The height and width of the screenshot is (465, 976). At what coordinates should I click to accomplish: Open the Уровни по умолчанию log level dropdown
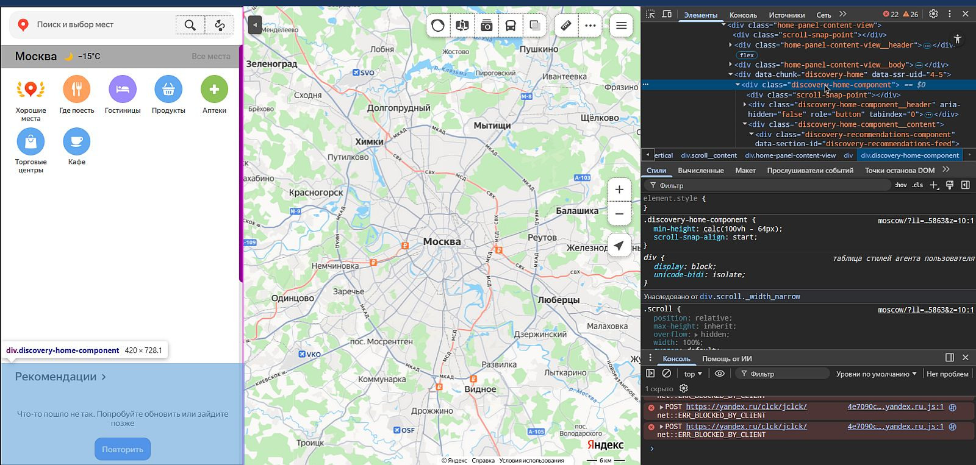(876, 374)
